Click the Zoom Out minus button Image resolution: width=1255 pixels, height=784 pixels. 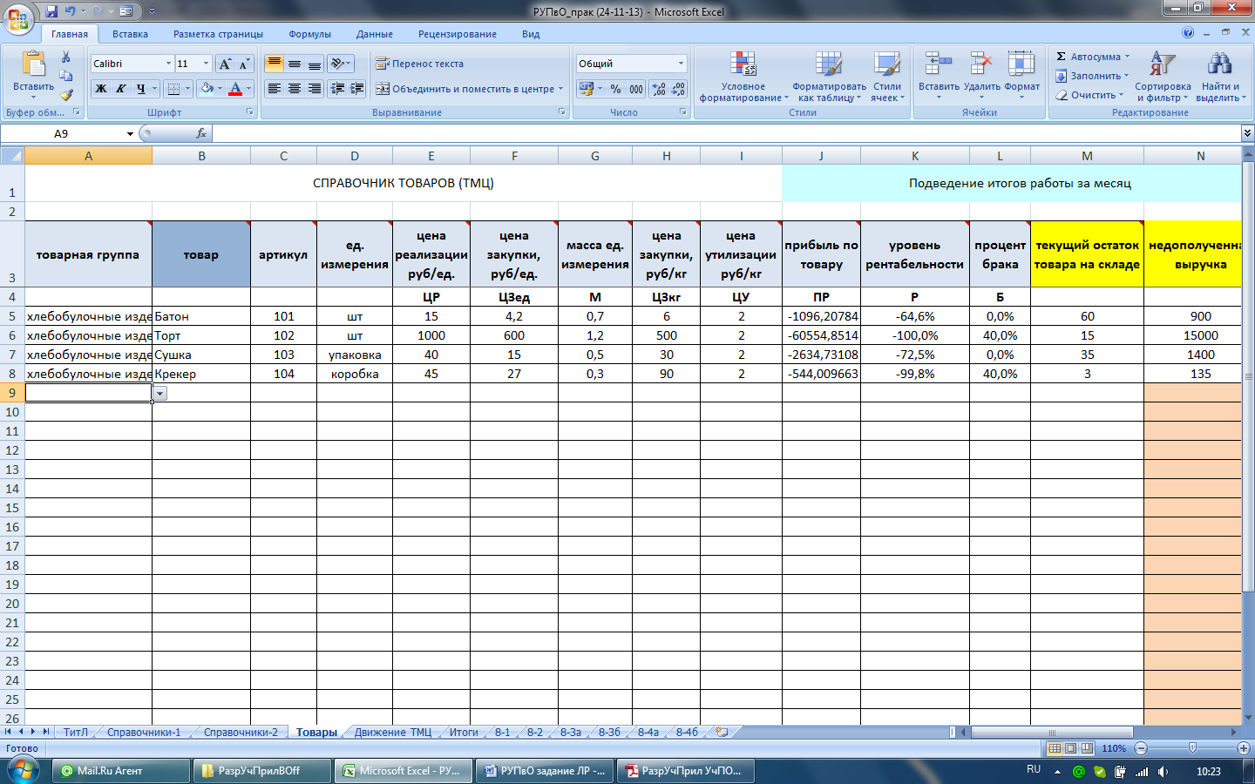(x=1141, y=748)
